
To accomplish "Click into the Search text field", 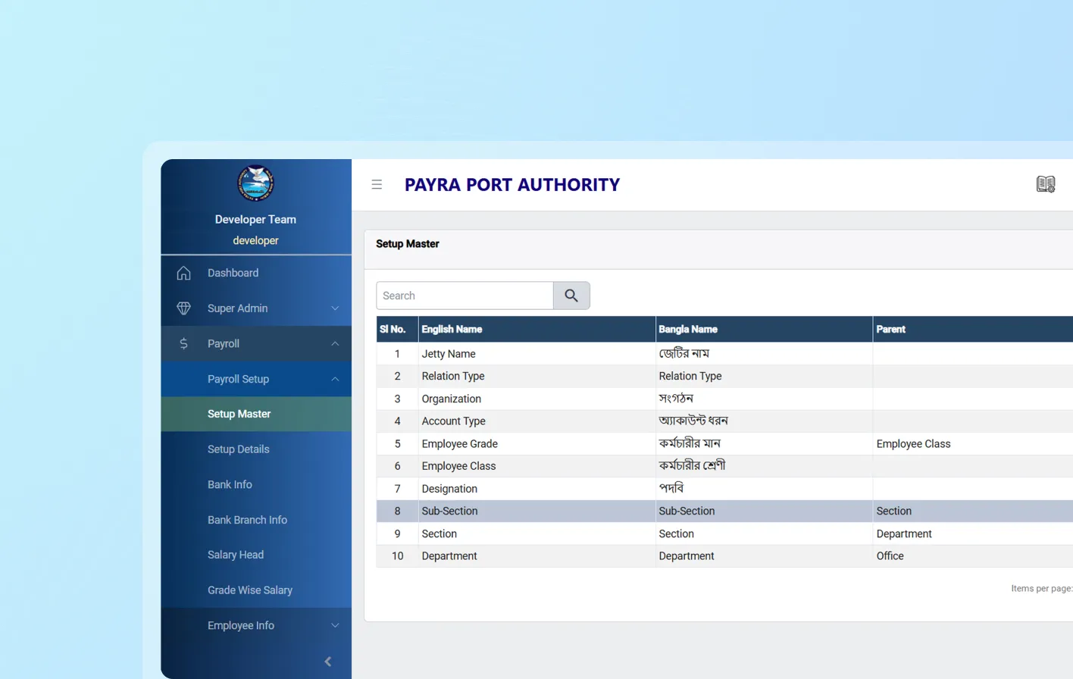I will click(x=464, y=296).
